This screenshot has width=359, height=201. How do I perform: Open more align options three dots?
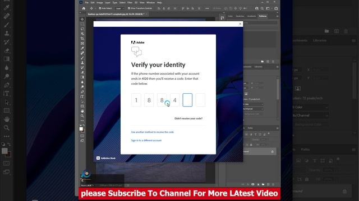[x=207, y=8]
